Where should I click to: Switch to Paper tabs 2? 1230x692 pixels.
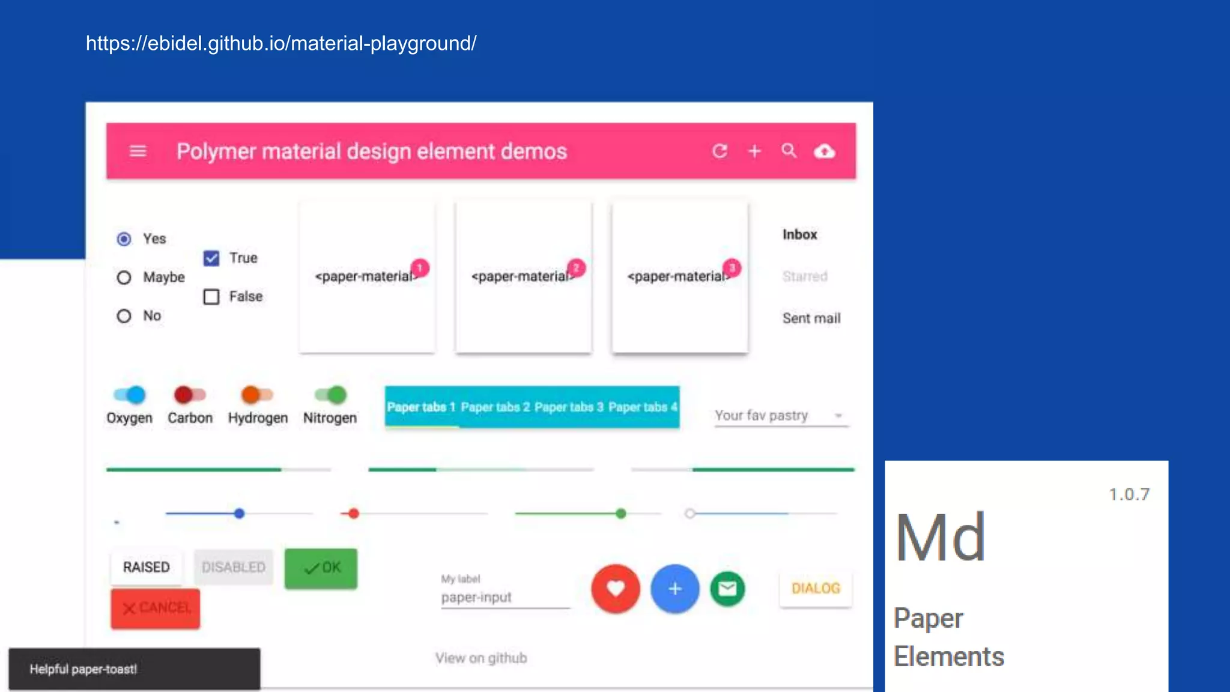click(495, 407)
